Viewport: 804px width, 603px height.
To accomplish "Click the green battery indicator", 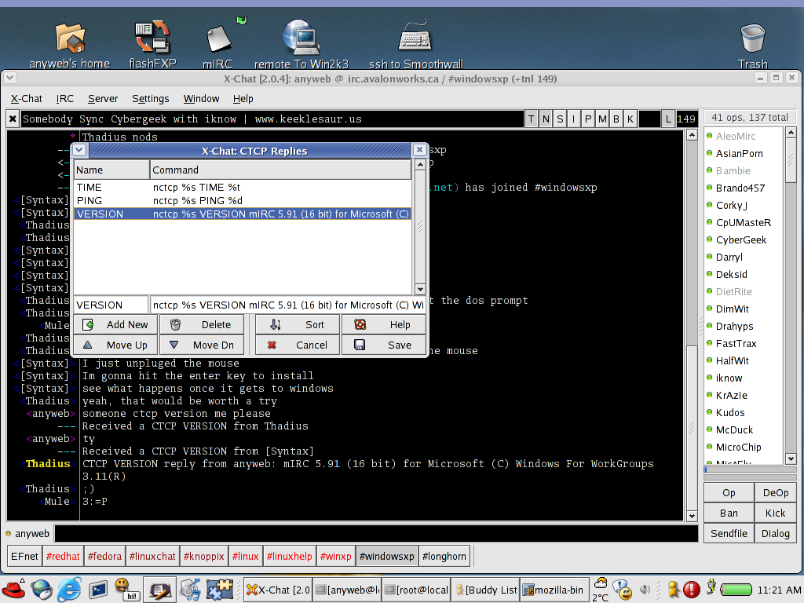I will click(x=736, y=590).
